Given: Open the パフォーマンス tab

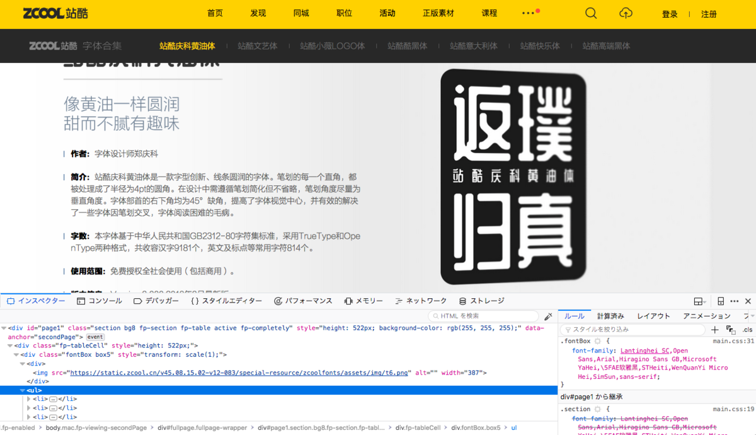Looking at the screenshot, I should pyautogui.click(x=303, y=301).
